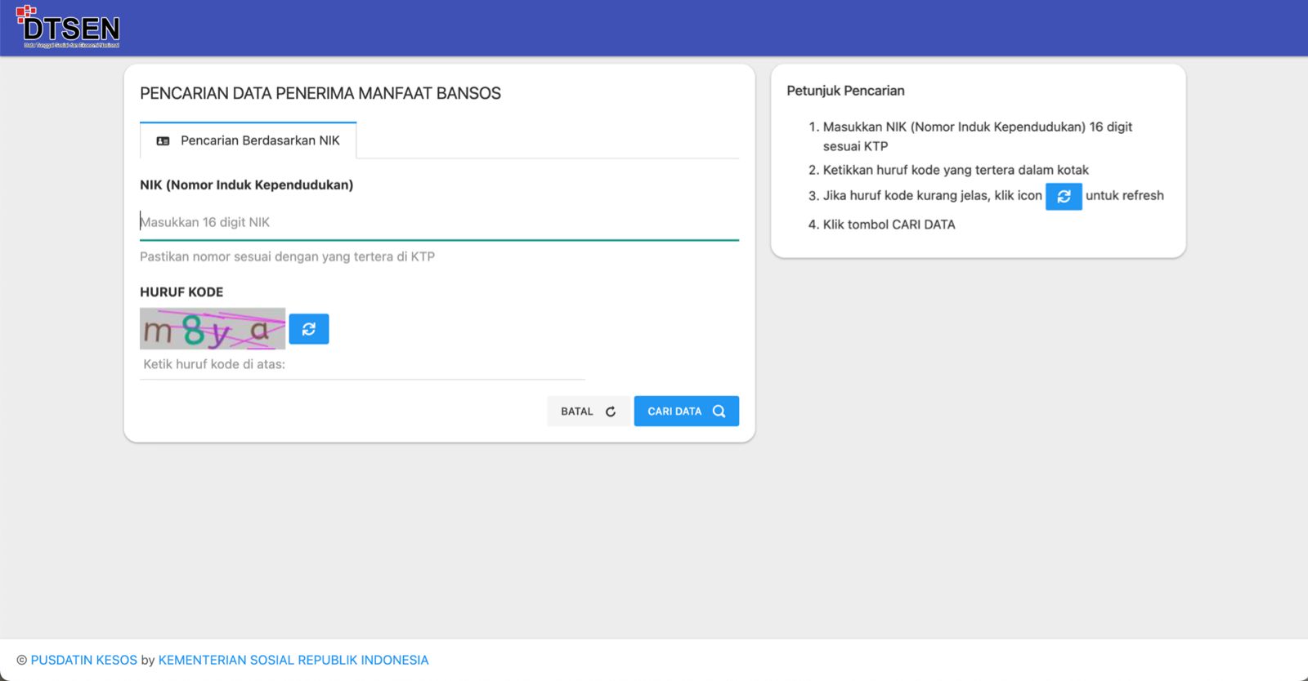The image size is (1308, 681).
Task: Open Kementerian Sosial Republik Indonesia link
Action: (x=293, y=660)
